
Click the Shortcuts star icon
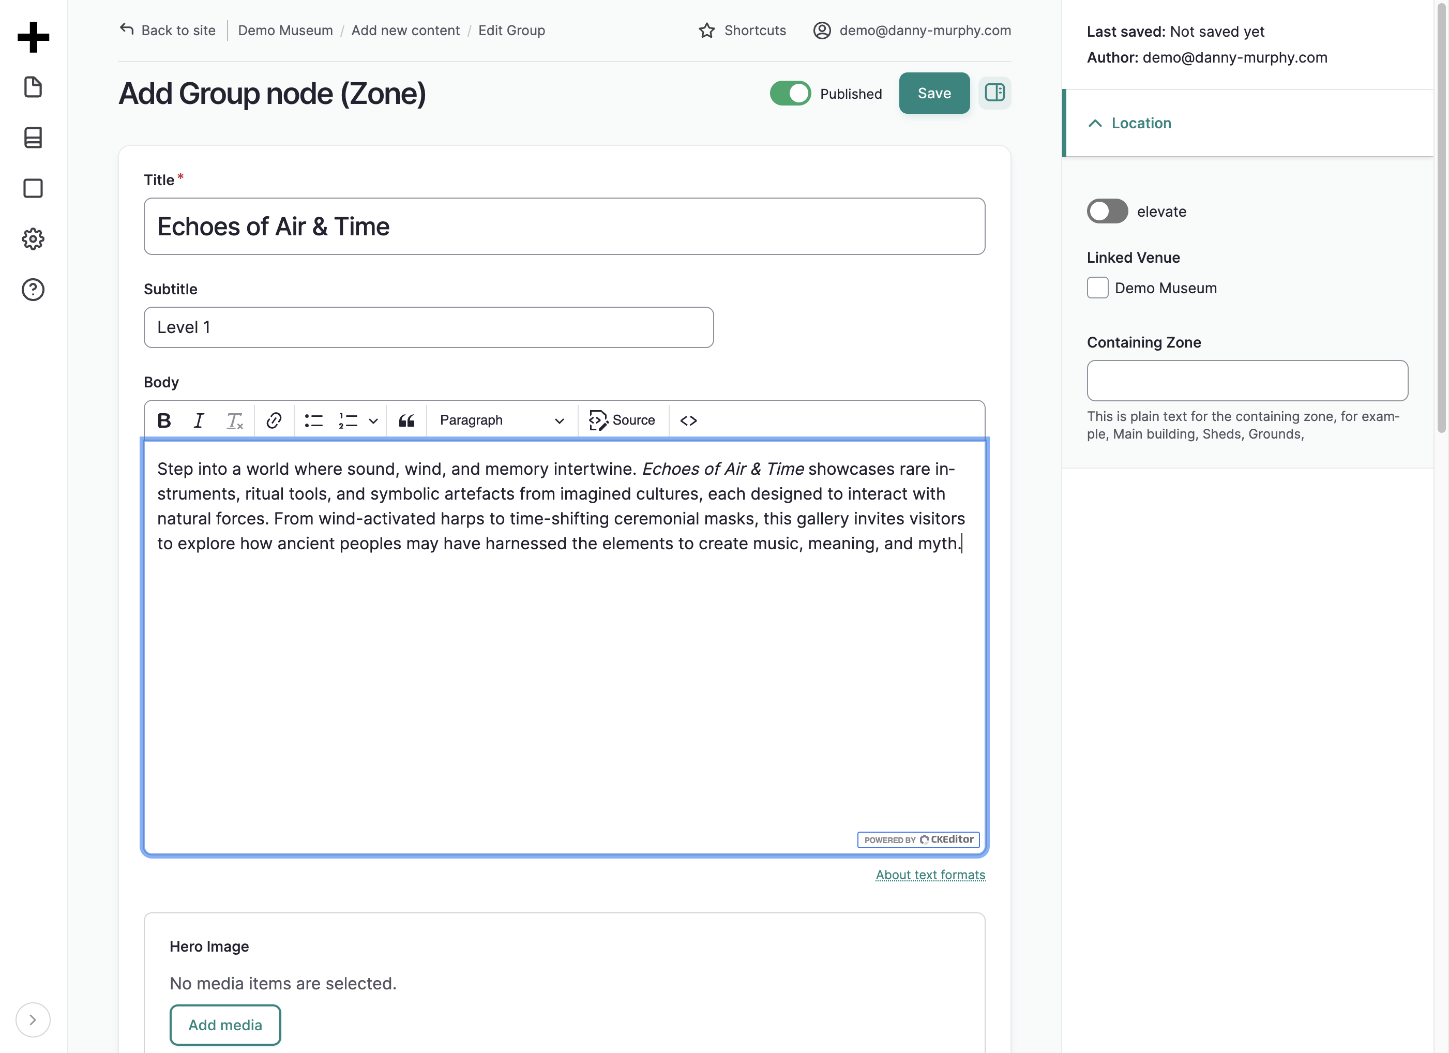tap(706, 30)
